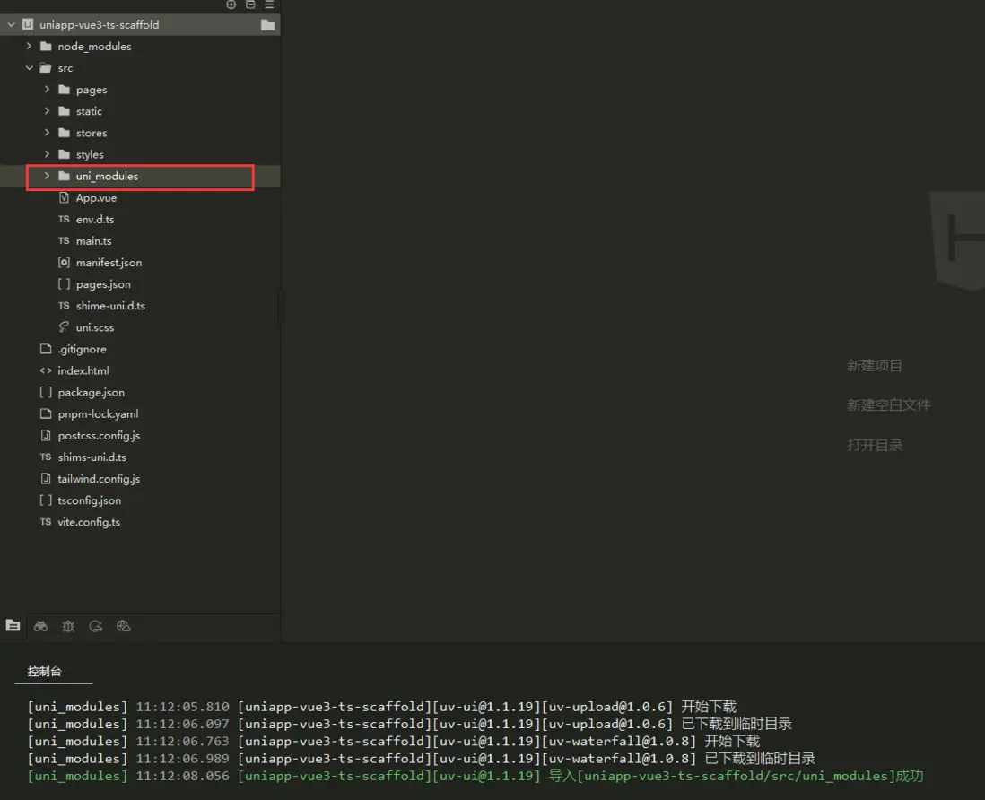Screen dimensions: 985x800
Task: Collapse the src folder
Action: [x=29, y=68]
